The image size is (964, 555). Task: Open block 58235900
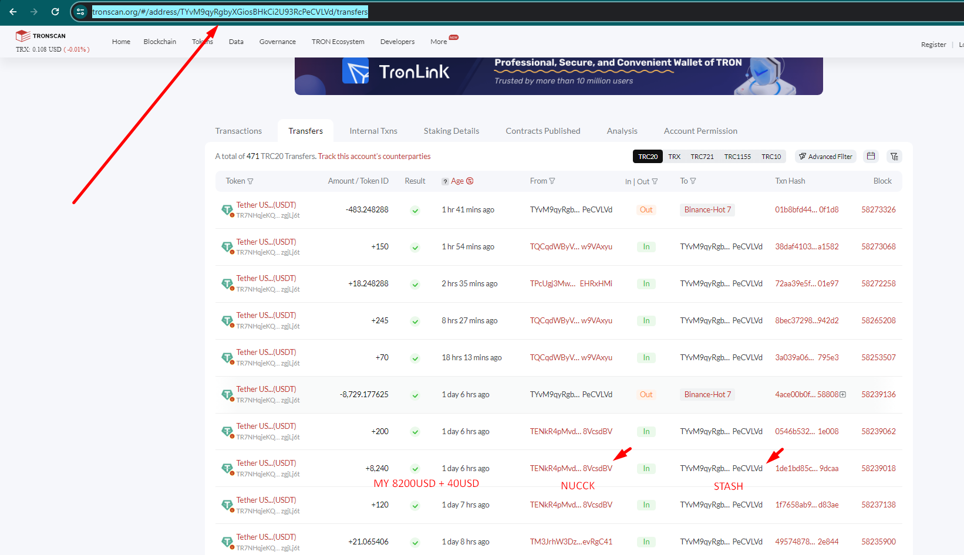(878, 542)
